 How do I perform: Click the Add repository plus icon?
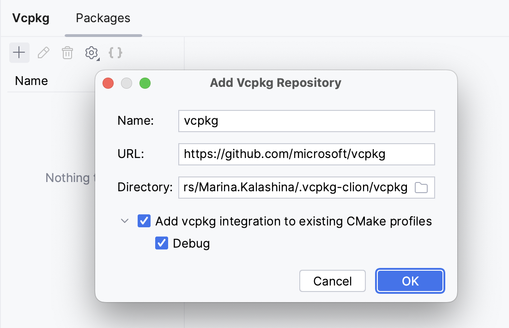19,53
